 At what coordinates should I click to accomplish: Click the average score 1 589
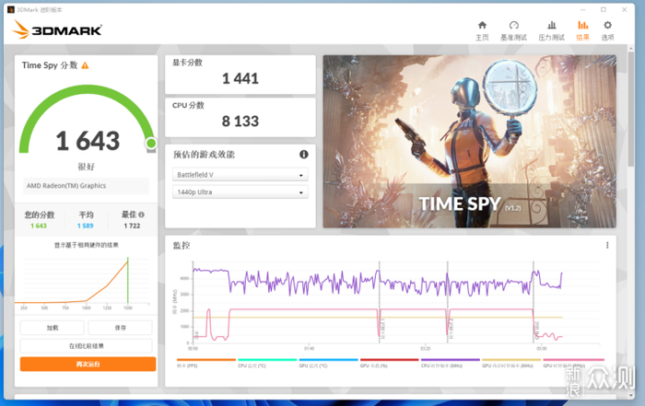(85, 226)
